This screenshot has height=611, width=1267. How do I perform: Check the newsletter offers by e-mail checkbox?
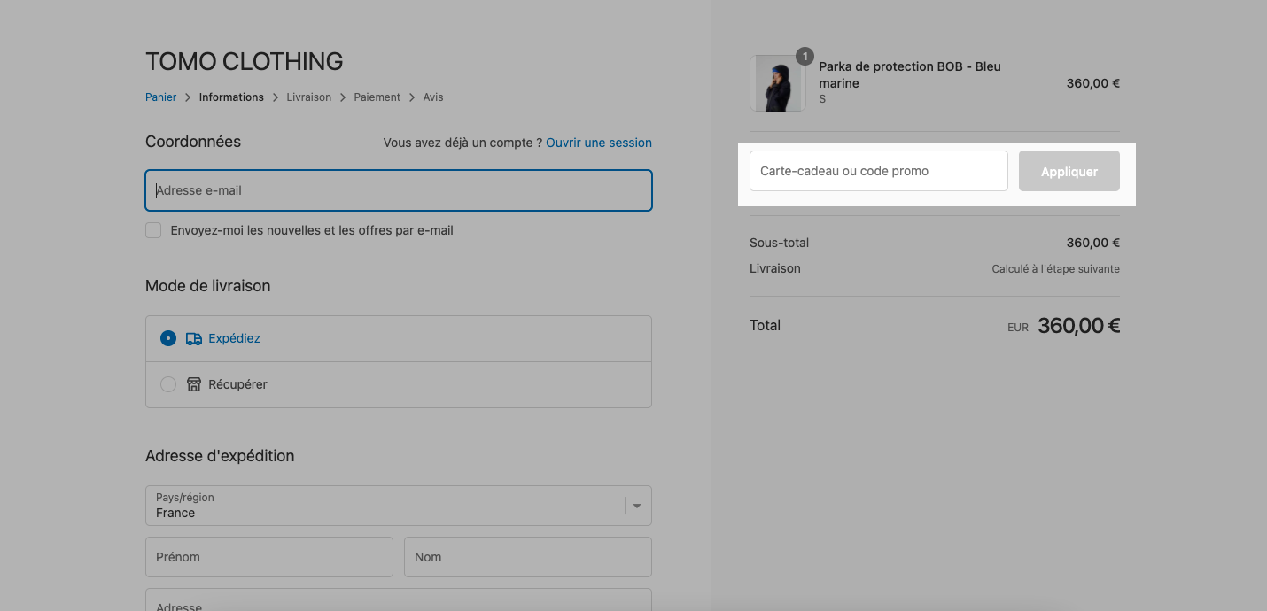click(x=153, y=230)
